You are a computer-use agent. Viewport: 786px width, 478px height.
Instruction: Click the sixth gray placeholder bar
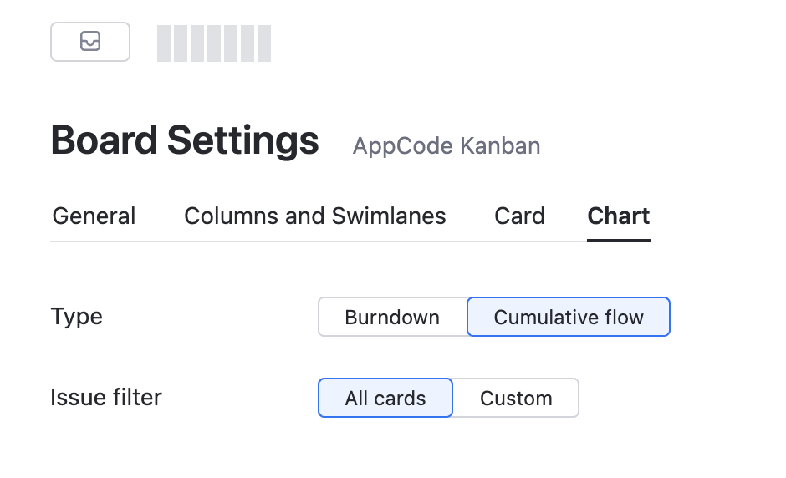coord(247,43)
